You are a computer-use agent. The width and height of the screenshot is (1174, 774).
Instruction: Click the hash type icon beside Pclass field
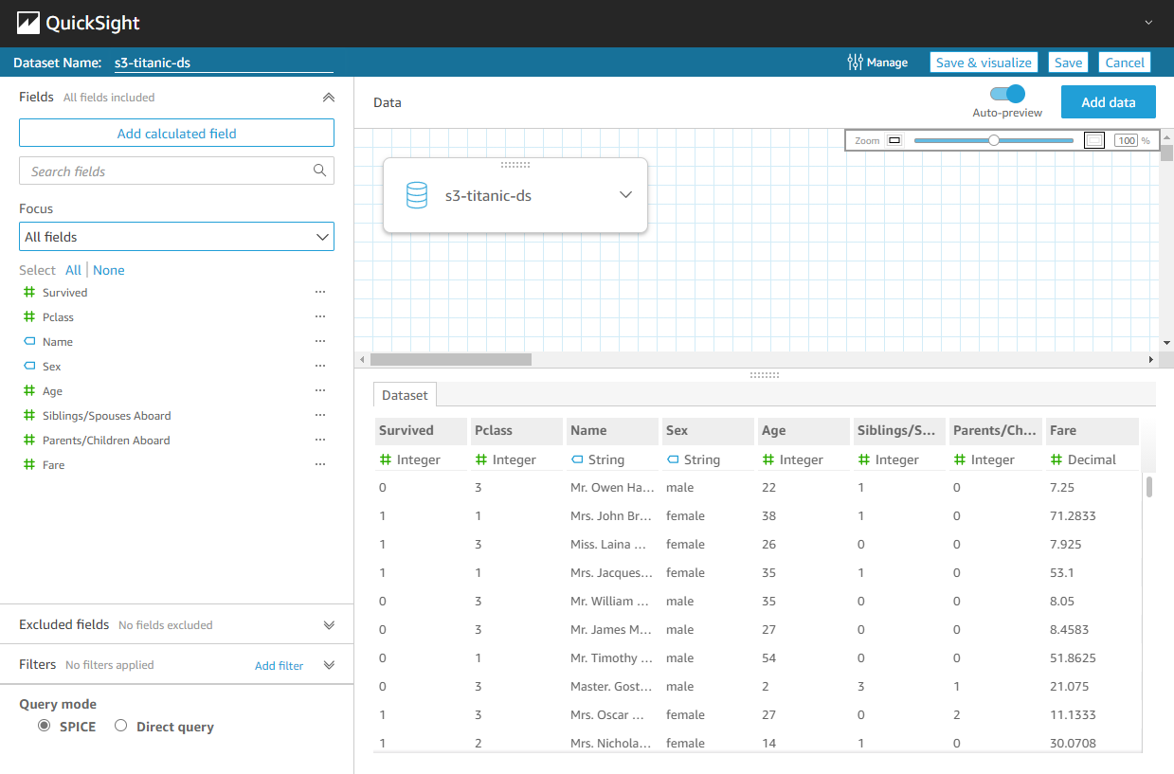(29, 317)
